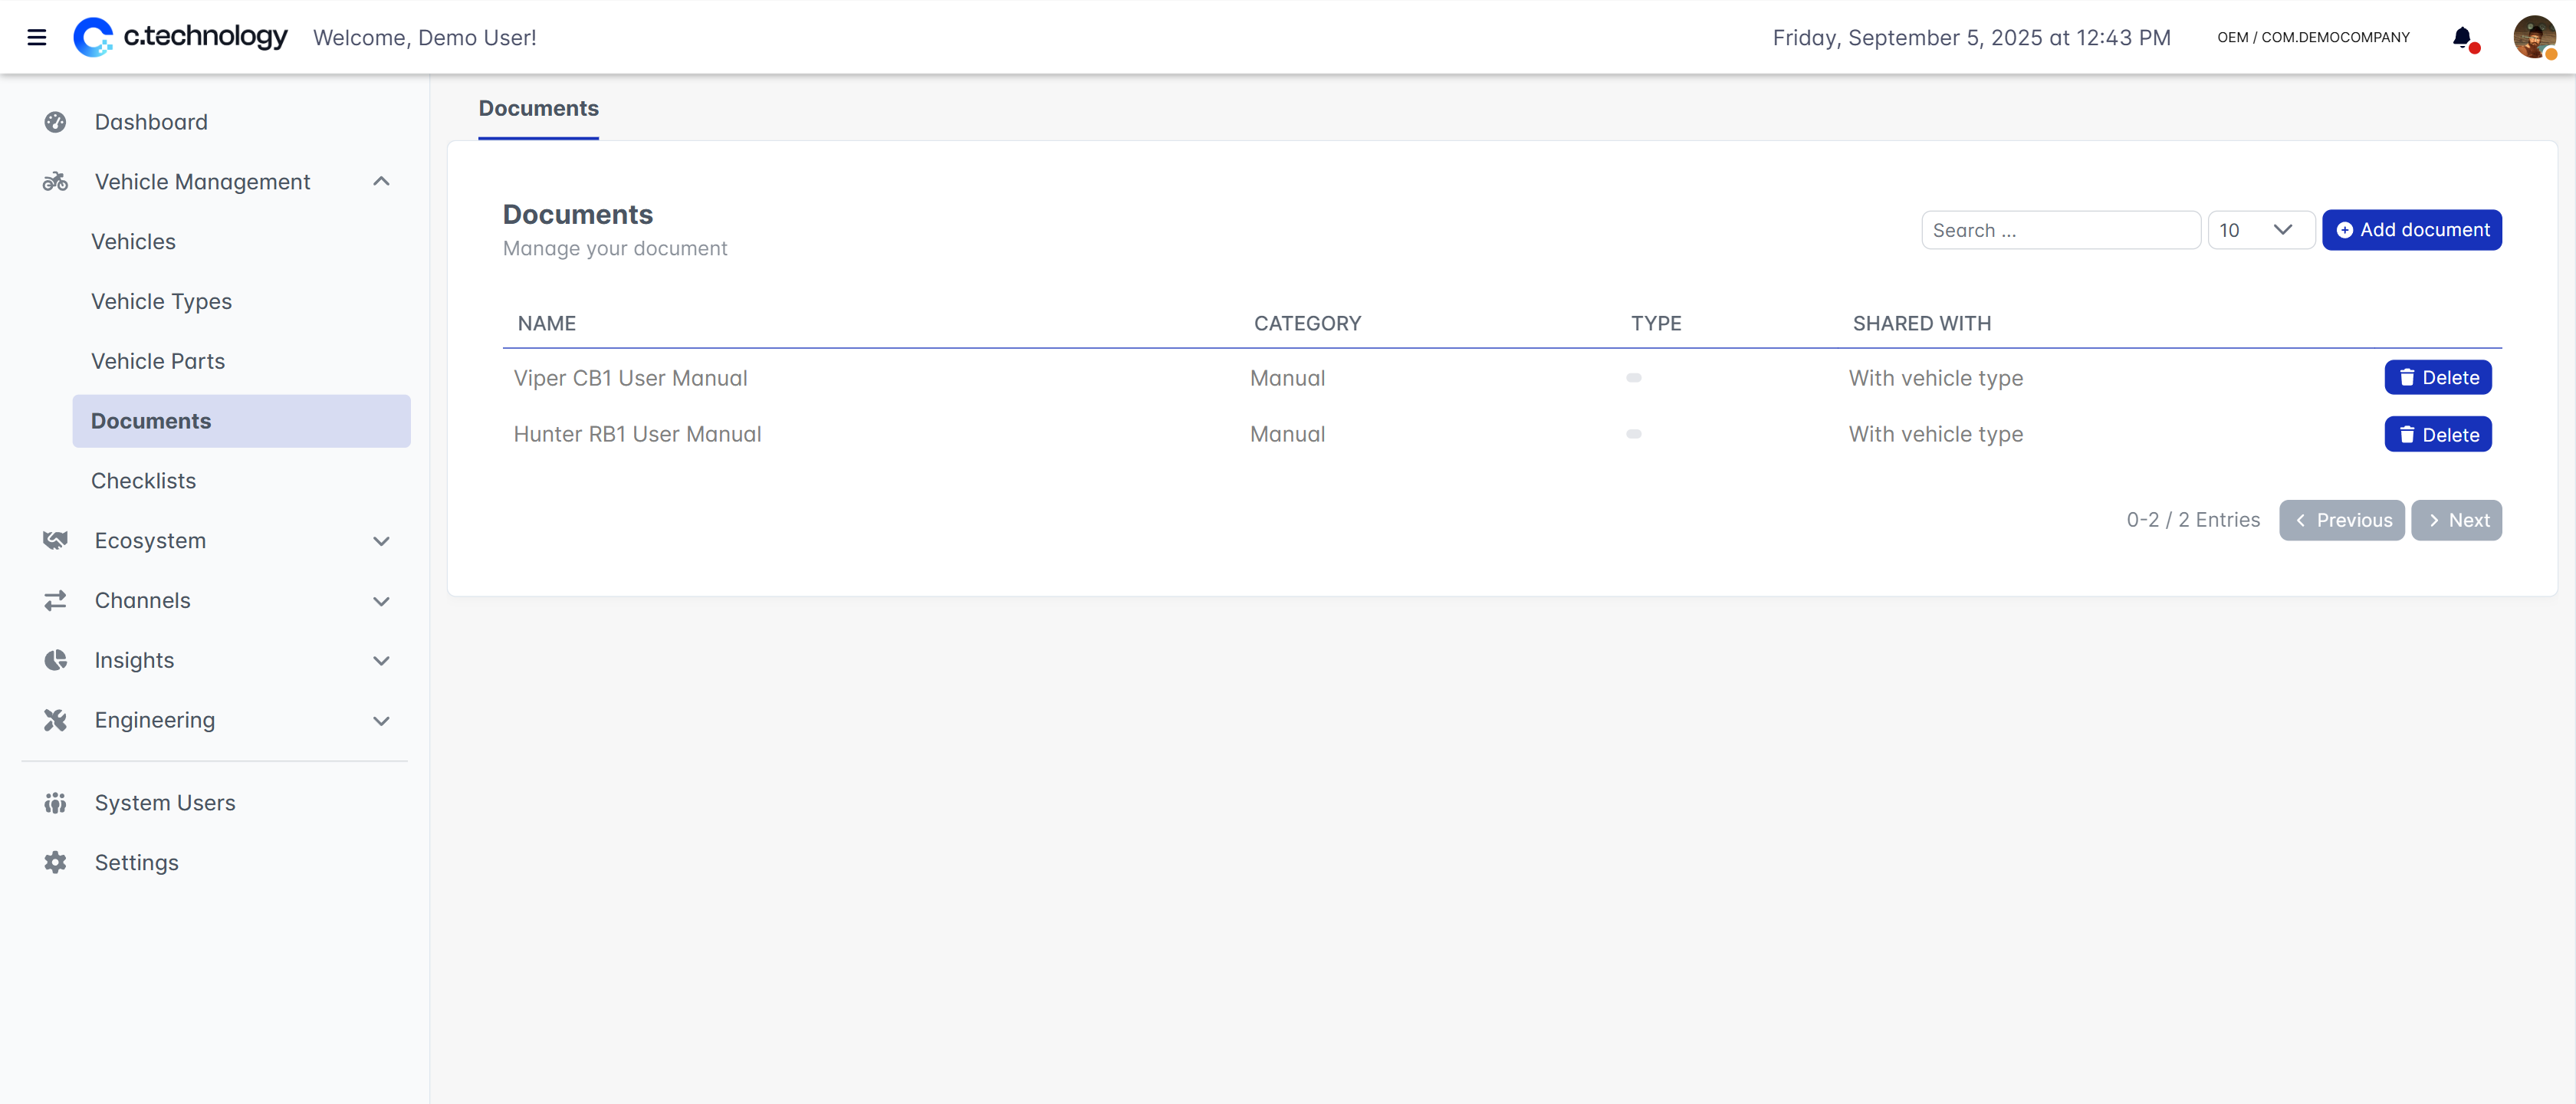Switch to the Documents tab
Image resolution: width=2576 pixels, height=1104 pixels.
click(538, 108)
